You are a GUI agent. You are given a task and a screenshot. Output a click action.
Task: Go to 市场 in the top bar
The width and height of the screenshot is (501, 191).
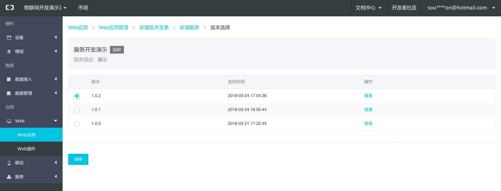tap(83, 8)
